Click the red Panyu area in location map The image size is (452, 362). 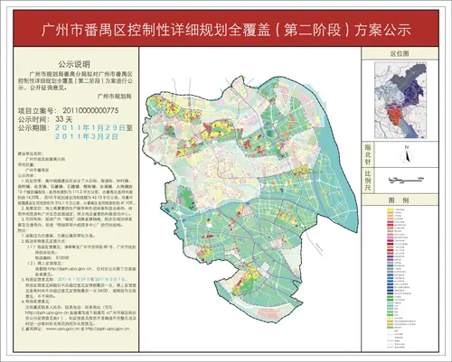click(x=395, y=116)
